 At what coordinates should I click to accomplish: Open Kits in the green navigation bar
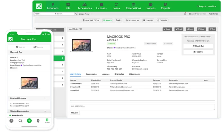(68, 6)
